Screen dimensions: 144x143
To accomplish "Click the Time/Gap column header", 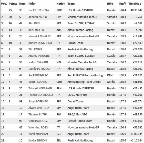I will 135,4.
